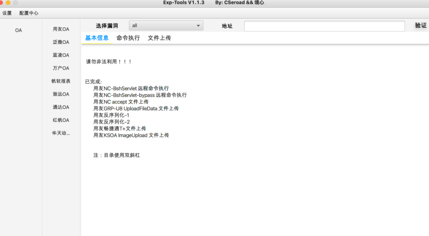Select 华天动... in the sidebar
The width and height of the screenshot is (429, 236).
click(61, 133)
